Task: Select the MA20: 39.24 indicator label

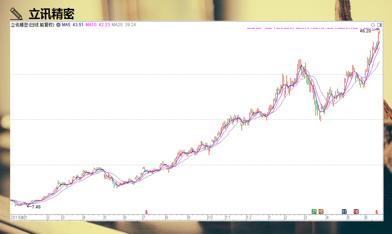Action: [x=124, y=25]
